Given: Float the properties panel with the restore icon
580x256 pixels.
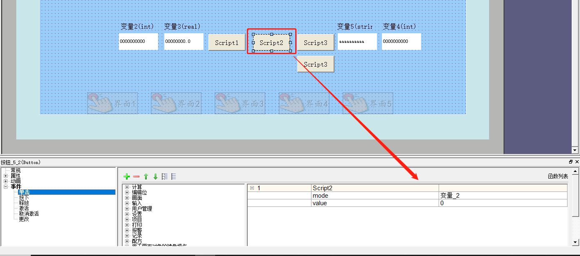Looking at the screenshot, I should pos(571,162).
